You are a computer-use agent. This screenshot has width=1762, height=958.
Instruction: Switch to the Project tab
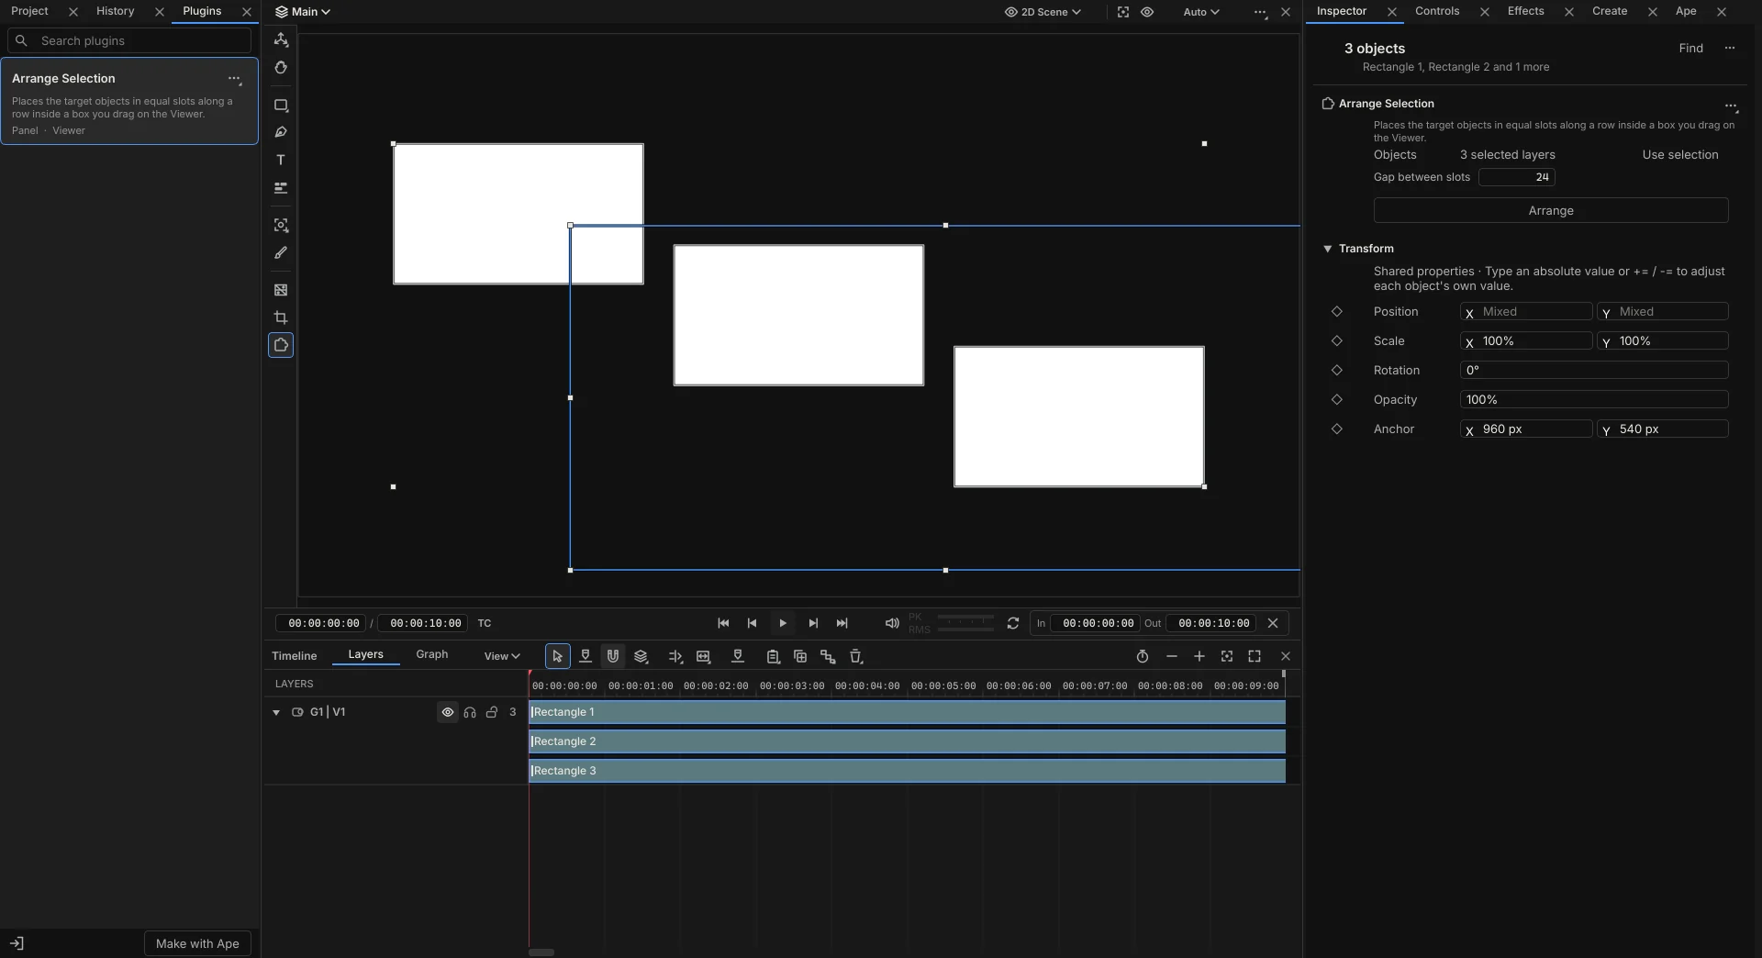pyautogui.click(x=29, y=11)
